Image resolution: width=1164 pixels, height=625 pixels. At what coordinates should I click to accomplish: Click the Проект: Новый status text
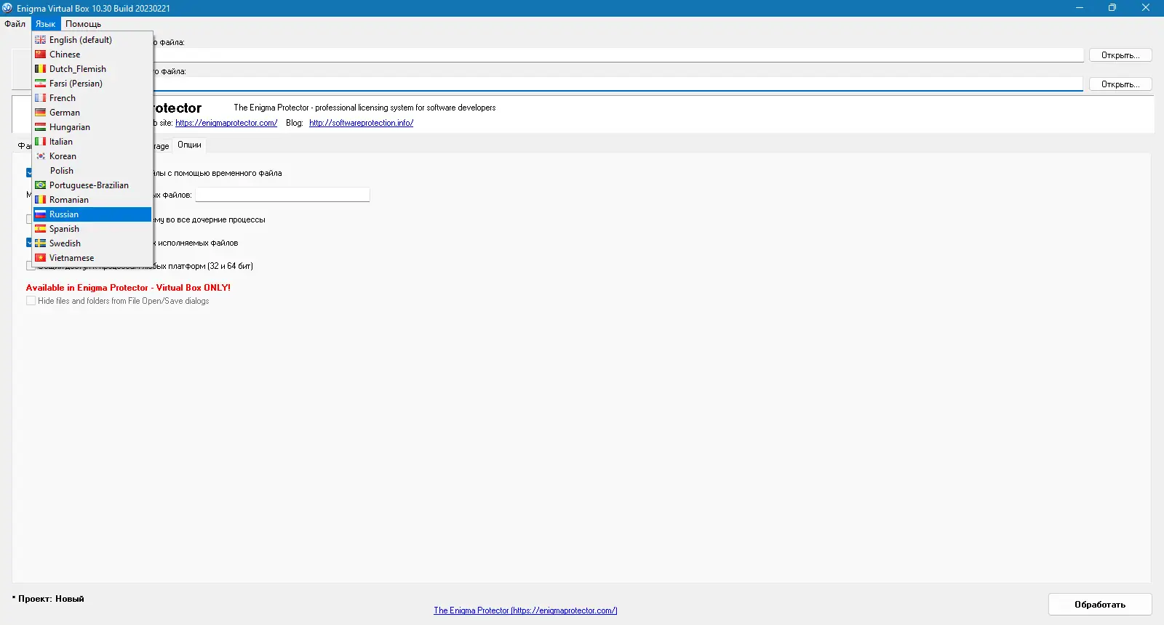(48, 599)
